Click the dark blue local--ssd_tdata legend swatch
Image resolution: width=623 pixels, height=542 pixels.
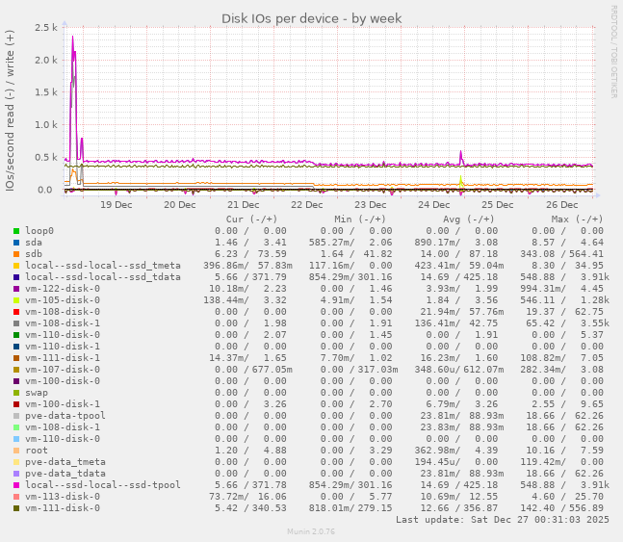(x=16, y=277)
